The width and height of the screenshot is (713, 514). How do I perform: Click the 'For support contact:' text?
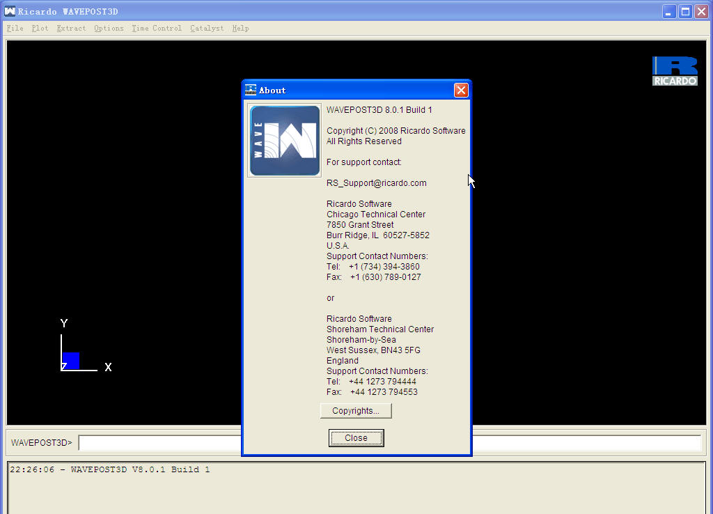[x=363, y=162]
